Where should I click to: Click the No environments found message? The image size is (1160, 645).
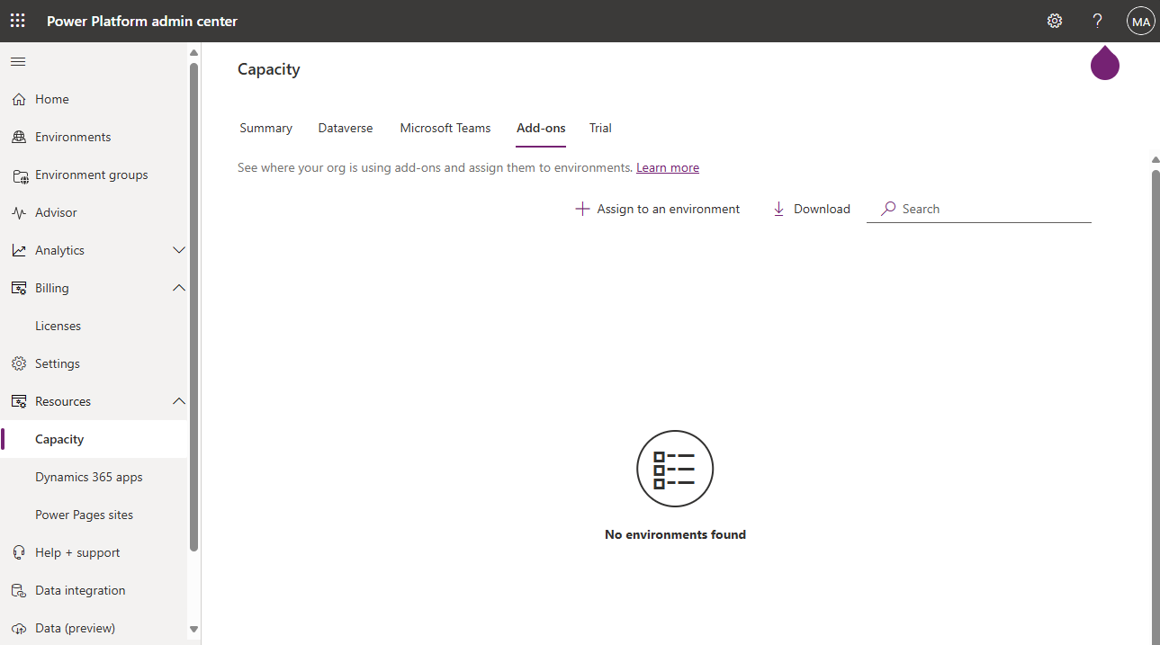pos(675,534)
